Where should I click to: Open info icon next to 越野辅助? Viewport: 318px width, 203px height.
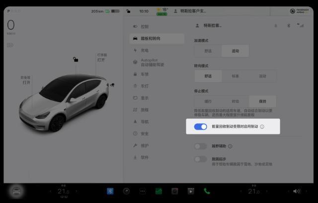click(230, 146)
